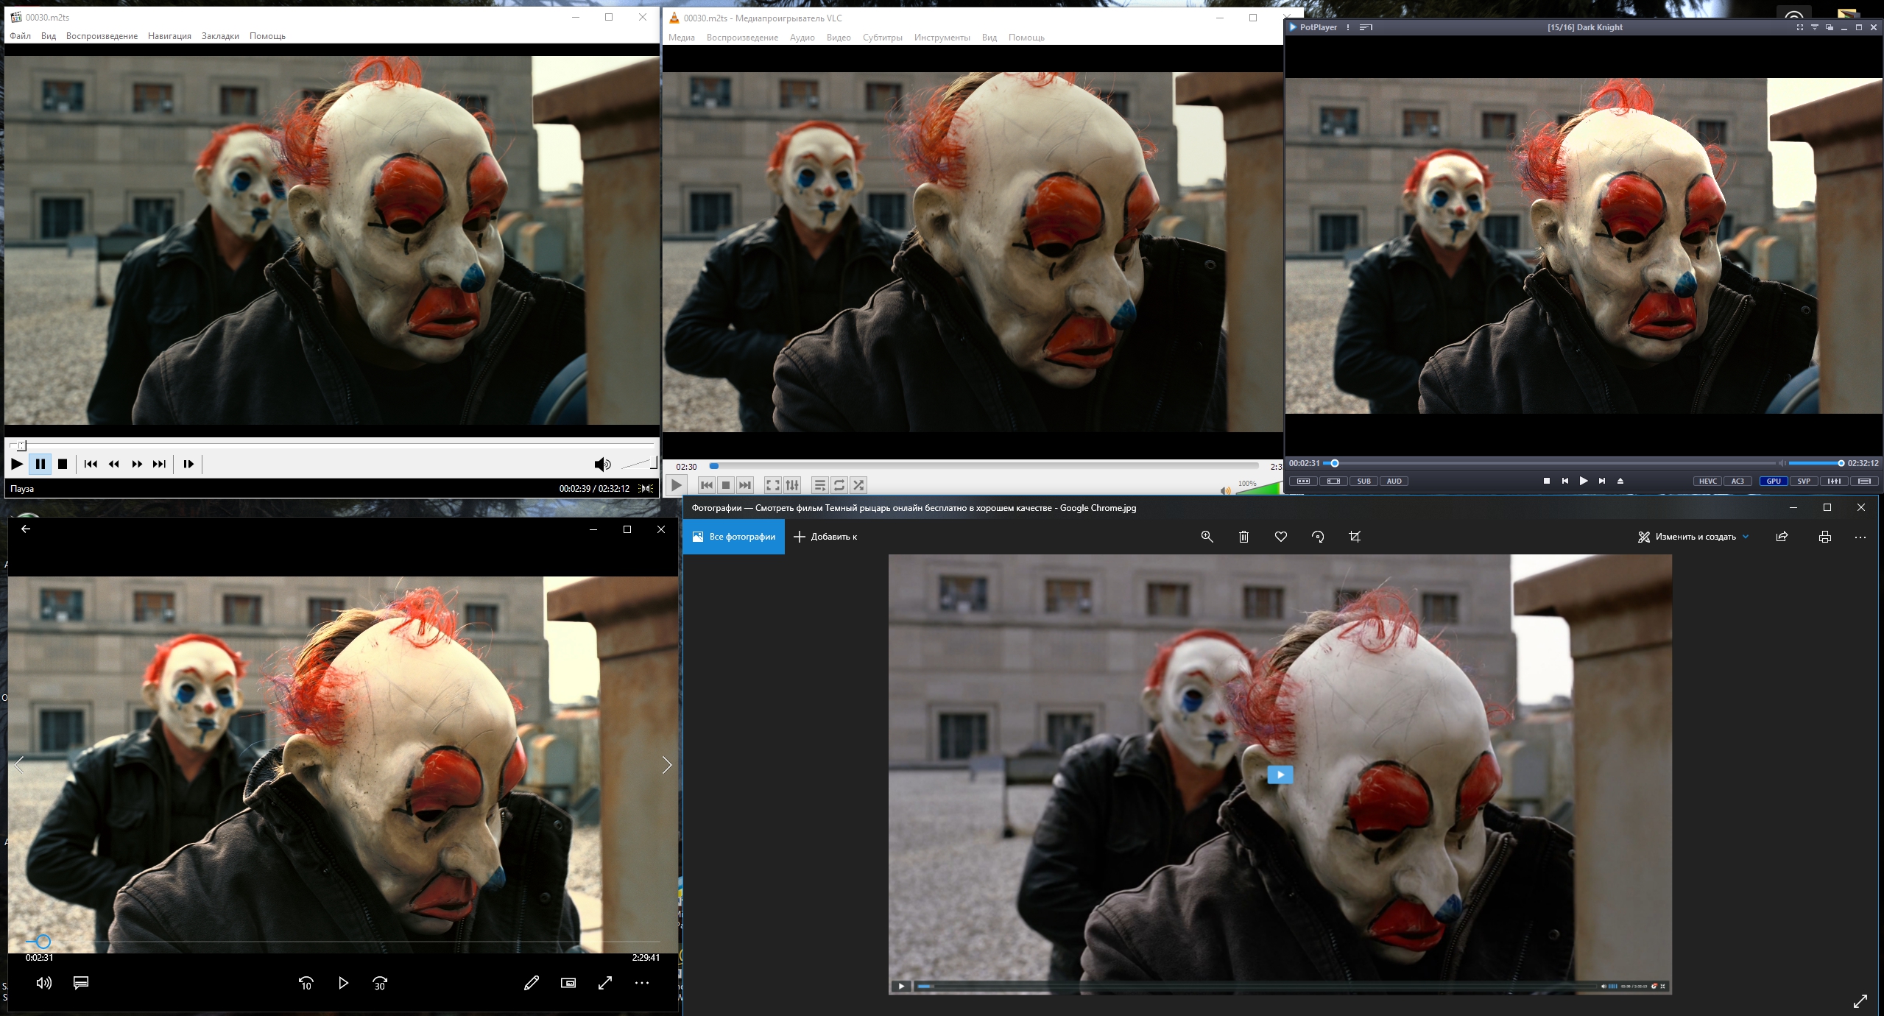Screen dimensions: 1884x1016
Task: Open the VLC 'Видео' menu
Action: click(839, 38)
